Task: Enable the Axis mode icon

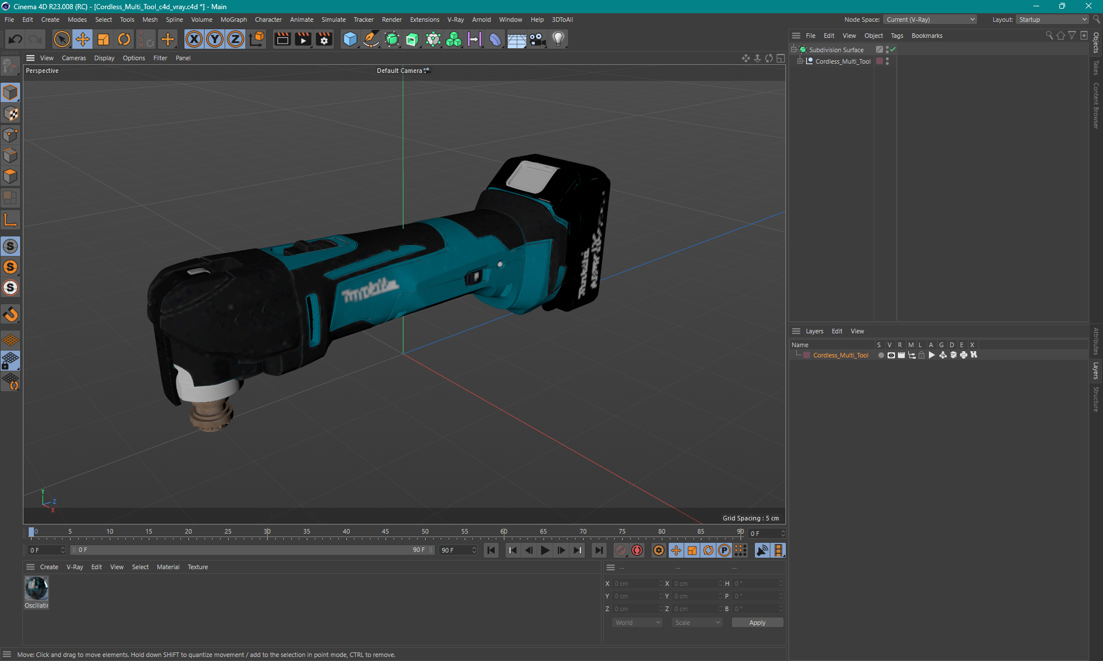Action: (x=10, y=220)
